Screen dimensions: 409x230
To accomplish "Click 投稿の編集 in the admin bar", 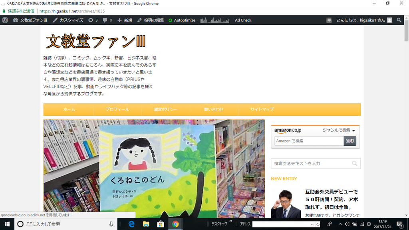I will click(x=151, y=20).
